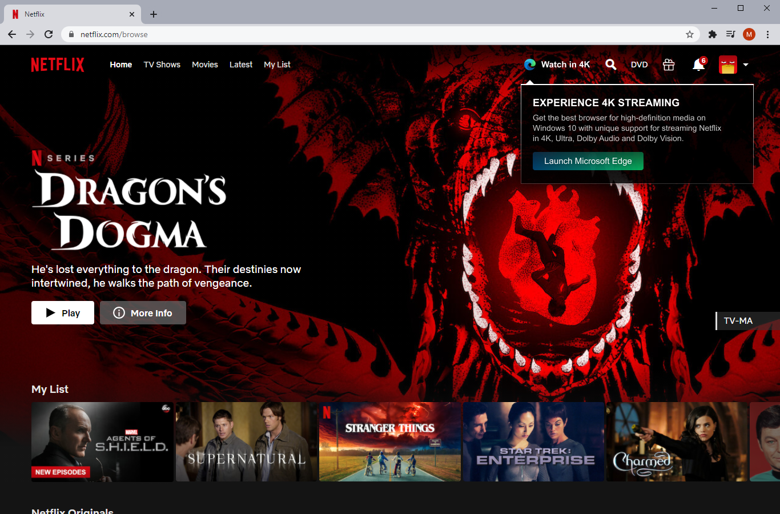This screenshot has width=780, height=514.
Task: Click the site lock icon
Action: point(71,34)
